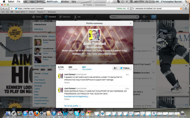The width and height of the screenshot is (190, 118).
Task: Reload the page using Safari's refresh icon
Action: pyautogui.click(x=128, y=8)
